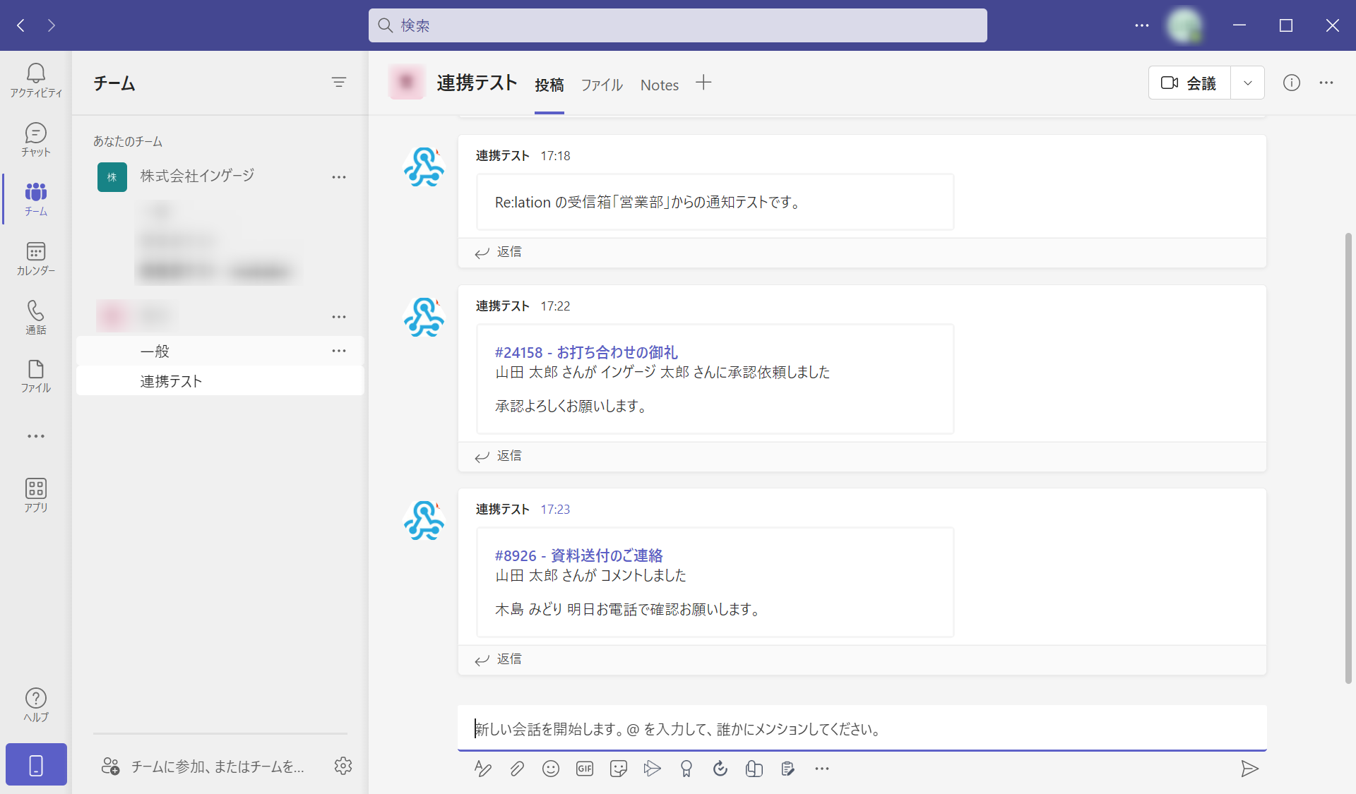Viewport: 1356px width, 794px height.
Task: Click the Forms/notes compose icon
Action: coord(788,769)
